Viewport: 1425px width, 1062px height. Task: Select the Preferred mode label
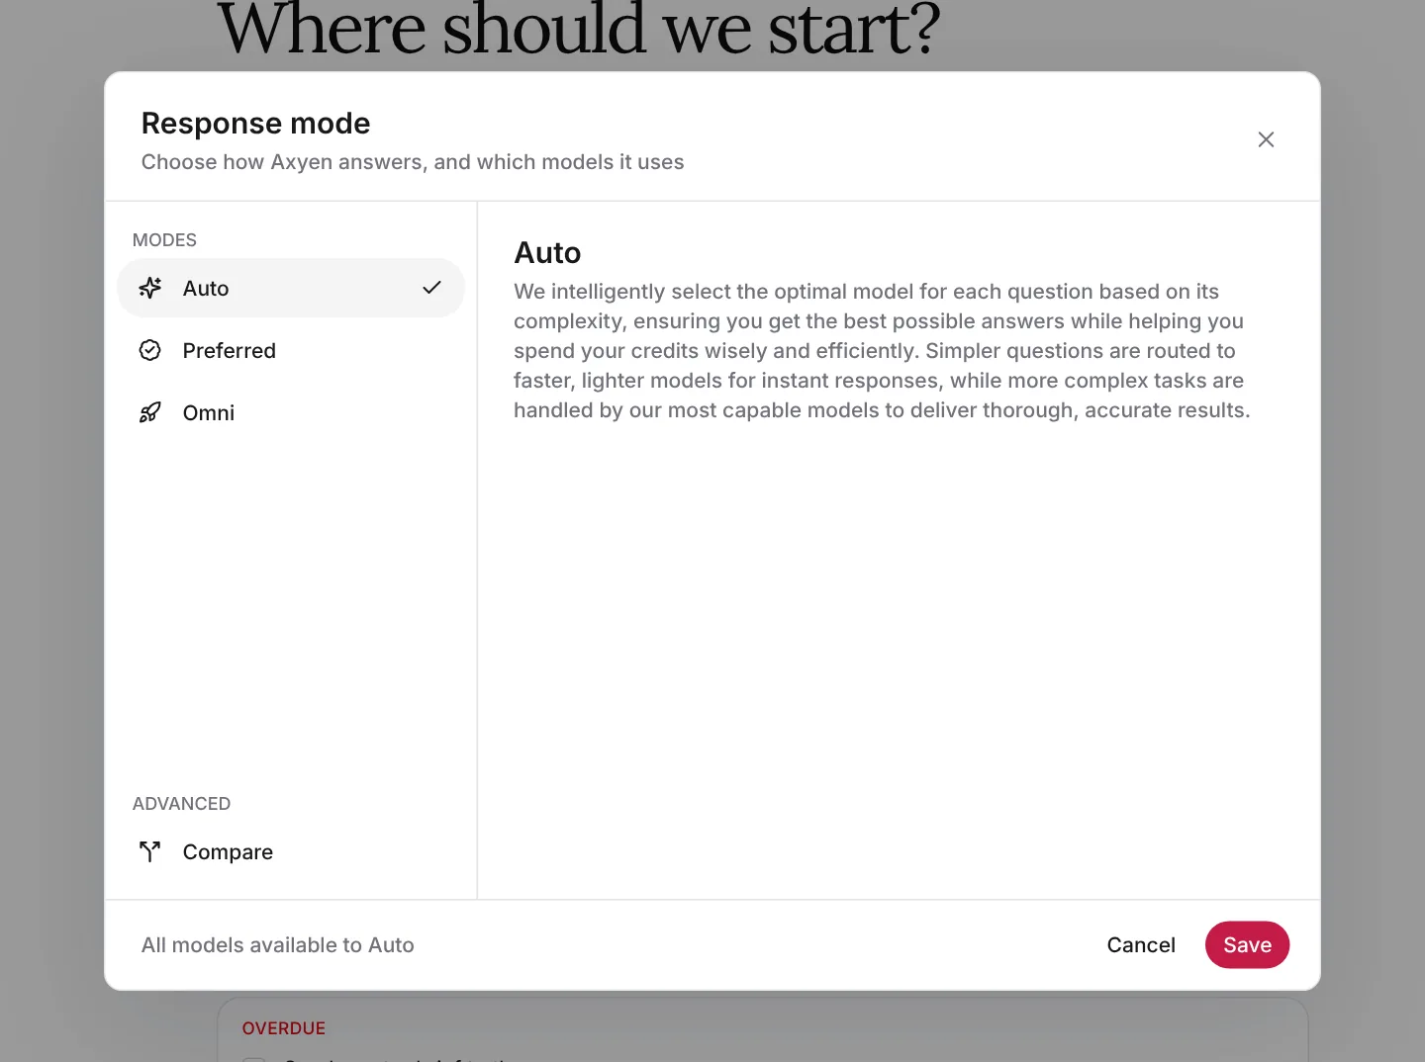[230, 350]
